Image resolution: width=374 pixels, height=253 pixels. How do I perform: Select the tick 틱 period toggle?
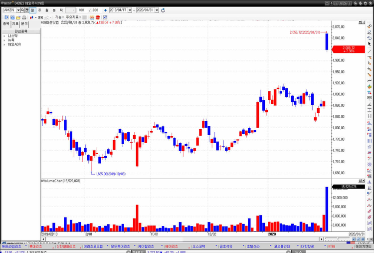click(61, 10)
